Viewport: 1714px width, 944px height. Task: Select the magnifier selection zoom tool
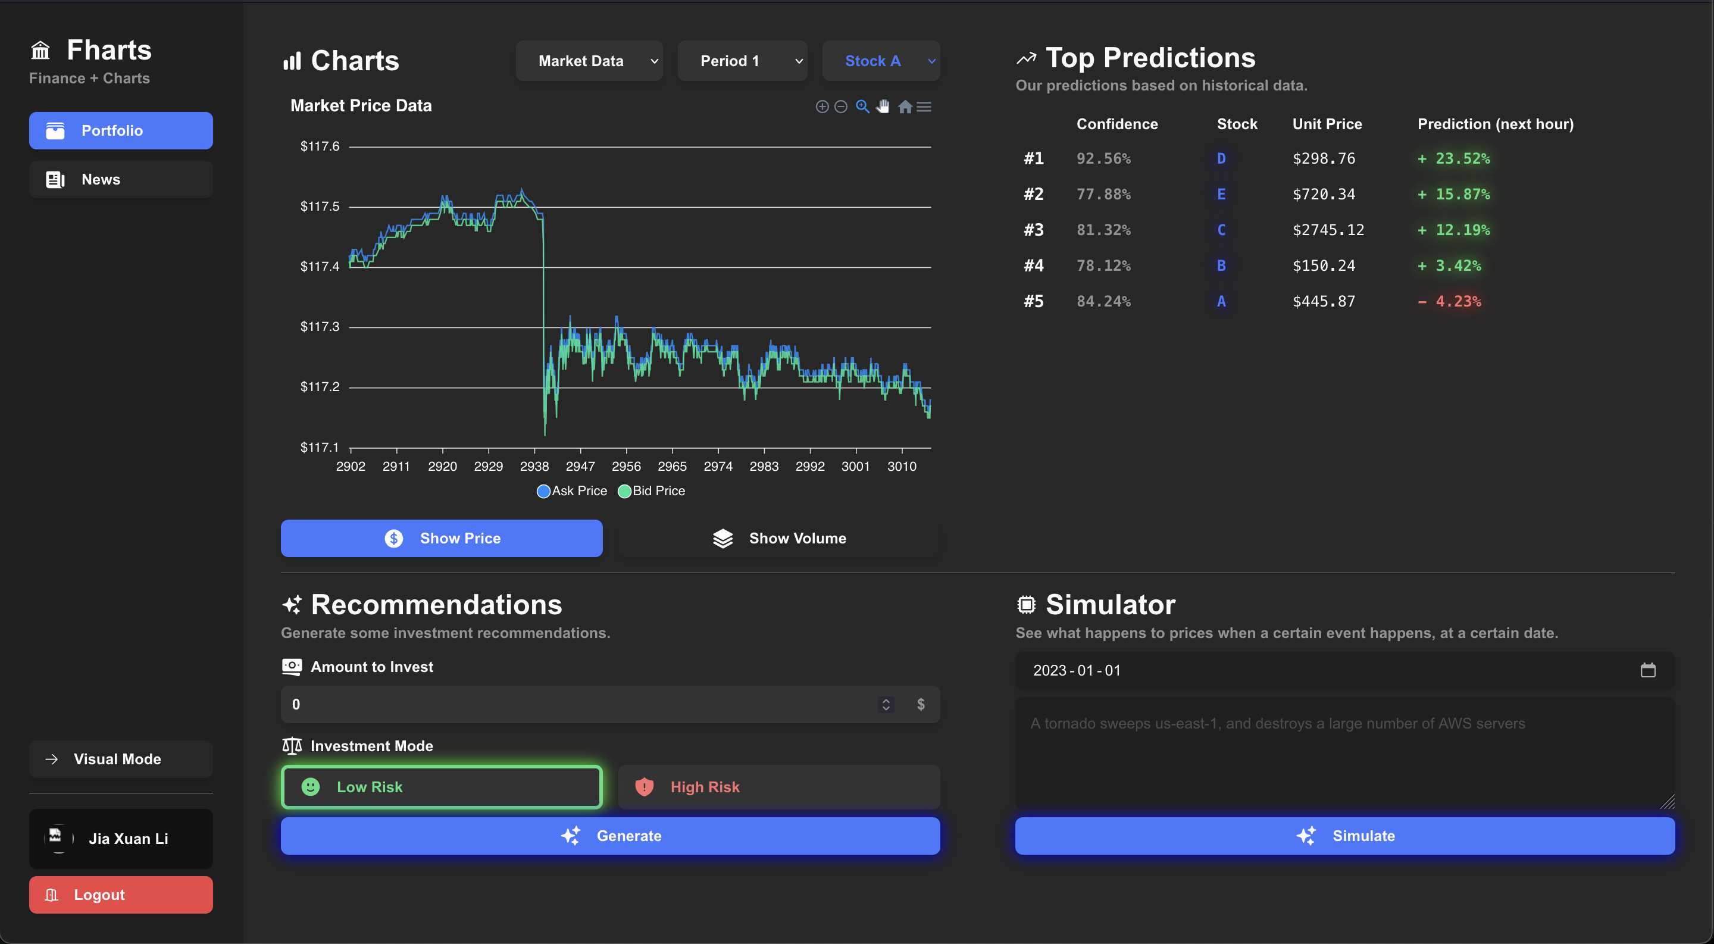click(862, 107)
